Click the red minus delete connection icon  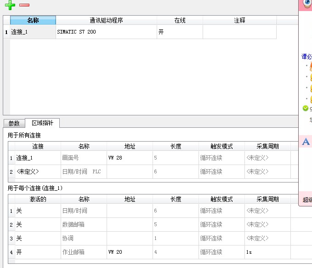(24, 5)
